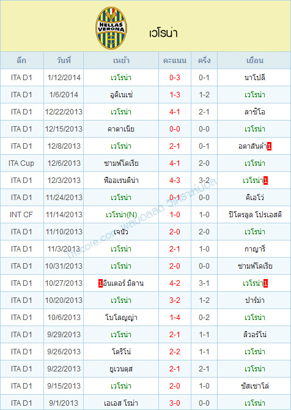The width and height of the screenshot is (291, 410).
Task: Click the 3-0 score on 9/1/2013
Action: coord(174,403)
